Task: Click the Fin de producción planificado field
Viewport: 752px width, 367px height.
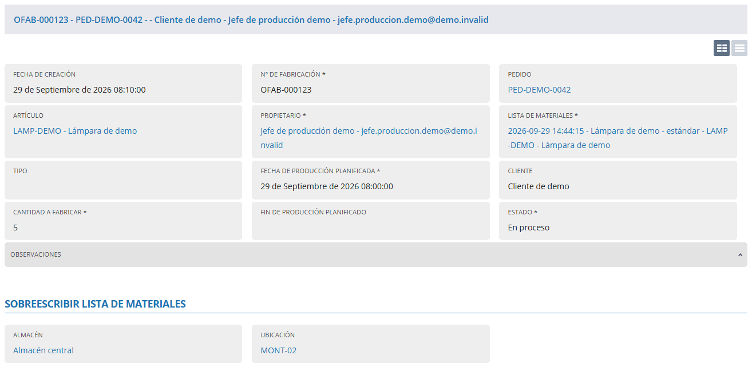Action: point(371,221)
